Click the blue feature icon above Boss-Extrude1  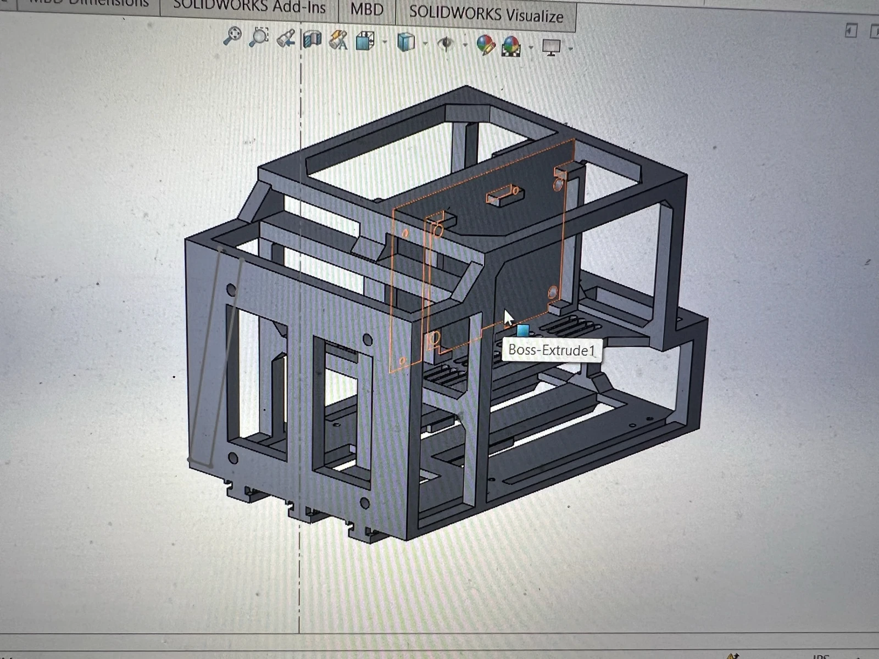coord(522,331)
